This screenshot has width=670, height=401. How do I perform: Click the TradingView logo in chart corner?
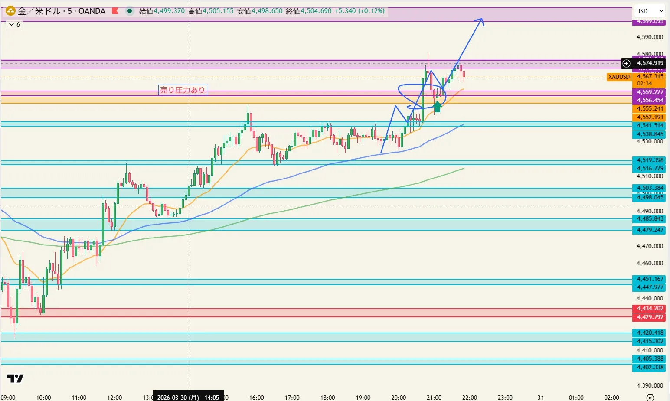16,378
